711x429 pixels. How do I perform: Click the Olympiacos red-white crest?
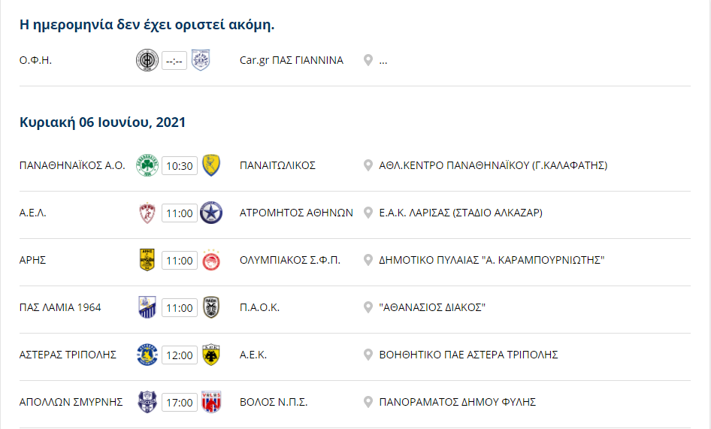pos(211,260)
